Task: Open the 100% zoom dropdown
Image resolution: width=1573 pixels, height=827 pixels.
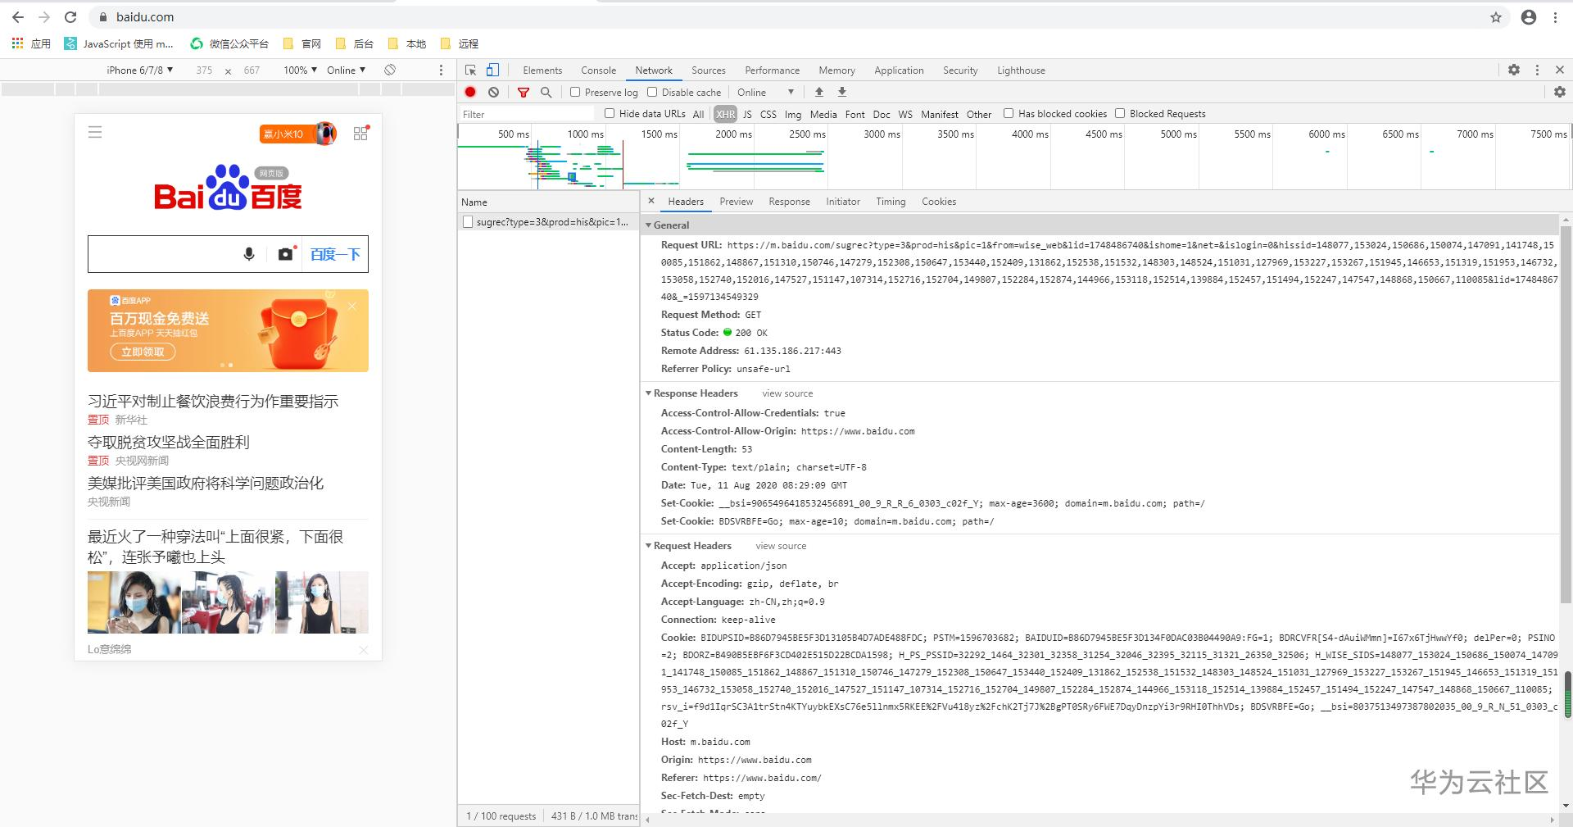Action: tap(301, 70)
